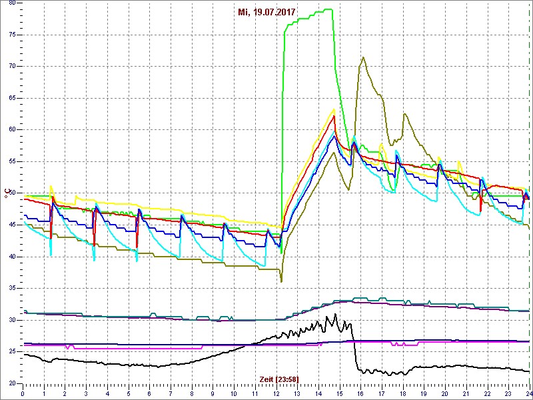
Task: Click hour 15 on the time axis
Action: tap(339, 393)
